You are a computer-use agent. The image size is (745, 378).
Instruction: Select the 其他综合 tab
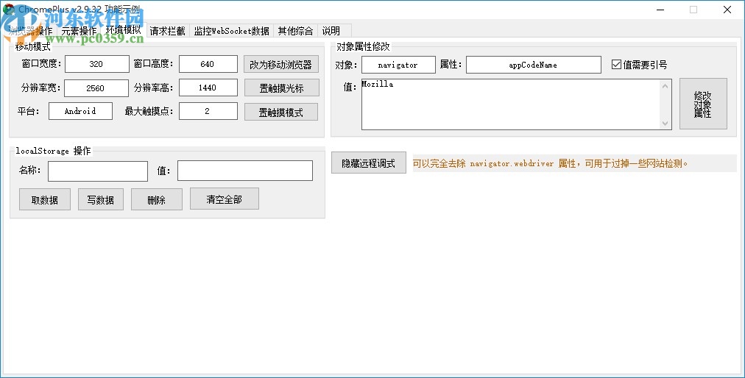[295, 31]
